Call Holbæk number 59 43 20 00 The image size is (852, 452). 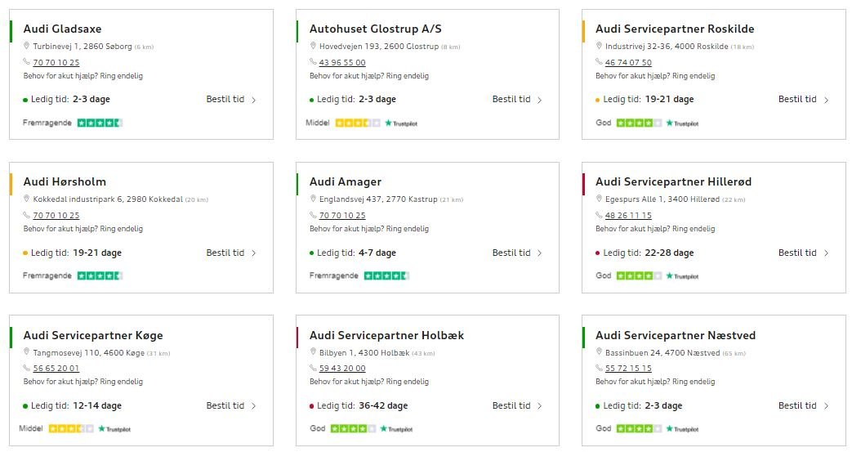click(342, 369)
